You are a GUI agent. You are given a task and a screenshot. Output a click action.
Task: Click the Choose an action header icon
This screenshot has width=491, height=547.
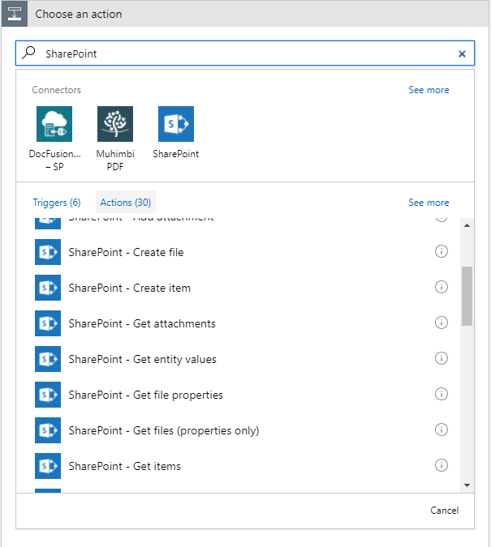pos(15,14)
